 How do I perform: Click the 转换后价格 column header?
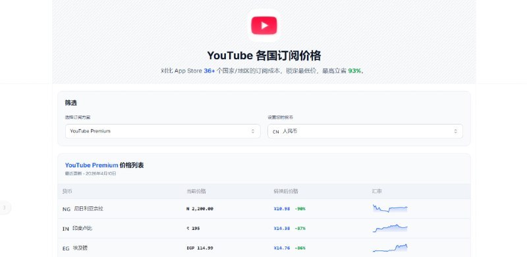[286, 191]
